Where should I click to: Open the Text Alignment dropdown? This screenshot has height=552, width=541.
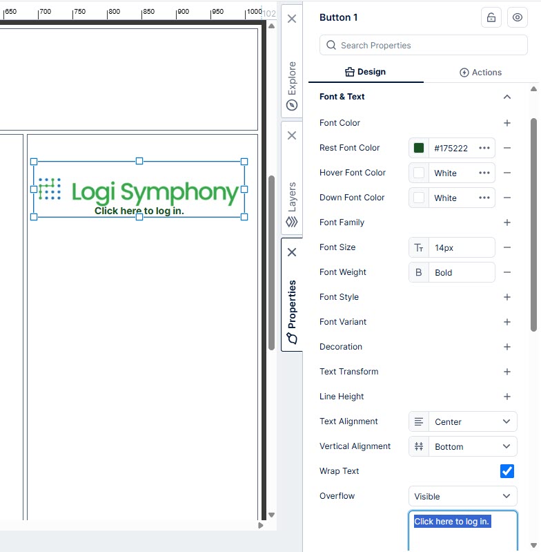tap(463, 421)
